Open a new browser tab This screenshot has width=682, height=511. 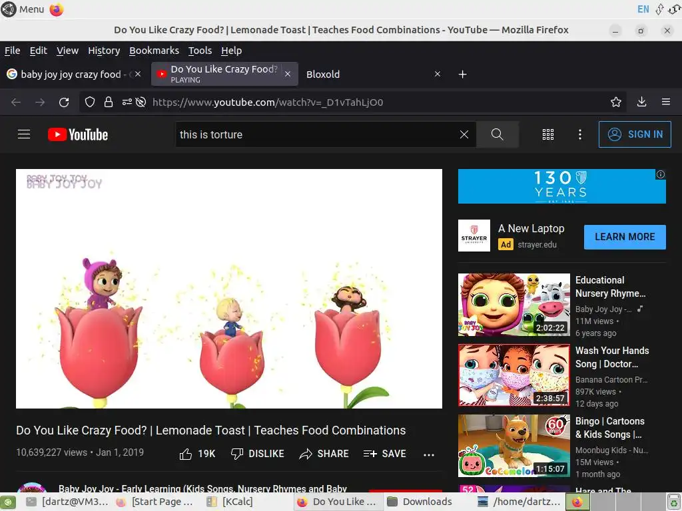(x=463, y=75)
